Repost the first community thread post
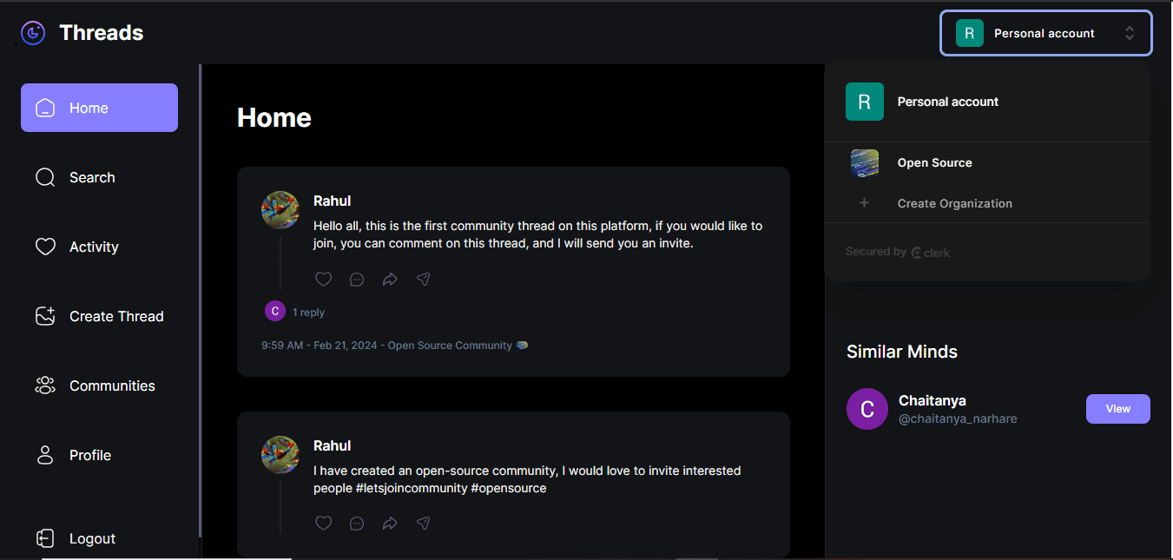This screenshot has height=560, width=1173. point(390,279)
